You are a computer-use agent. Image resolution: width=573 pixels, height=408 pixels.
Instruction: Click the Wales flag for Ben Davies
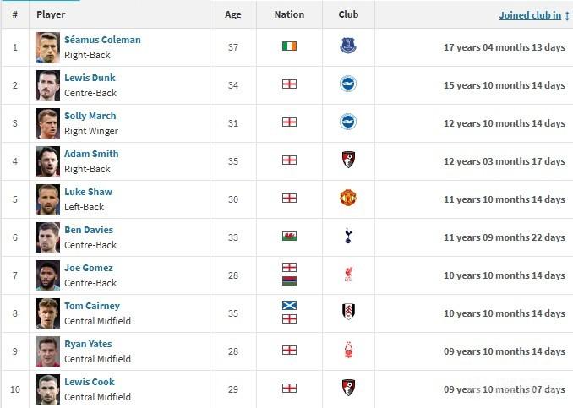[x=289, y=237]
